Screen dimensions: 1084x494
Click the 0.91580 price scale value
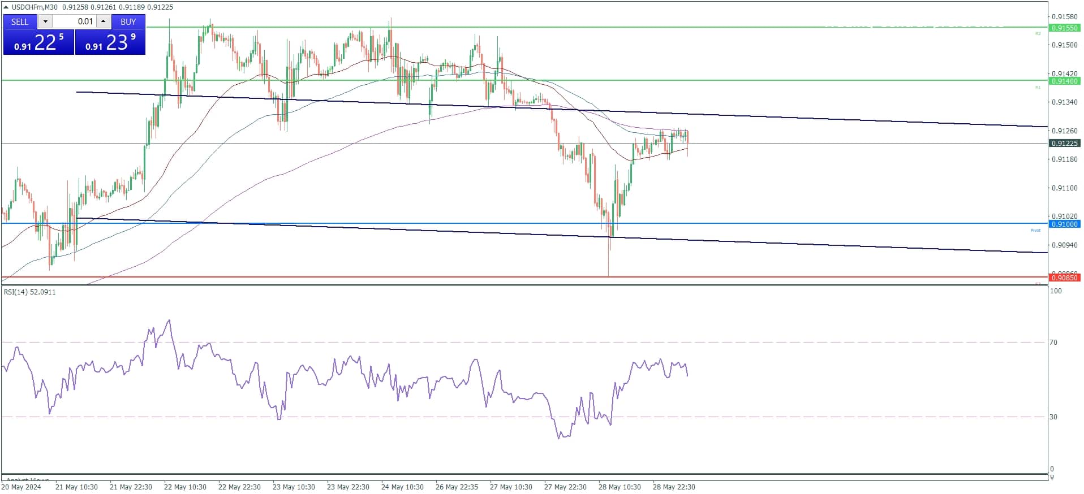(x=1064, y=17)
